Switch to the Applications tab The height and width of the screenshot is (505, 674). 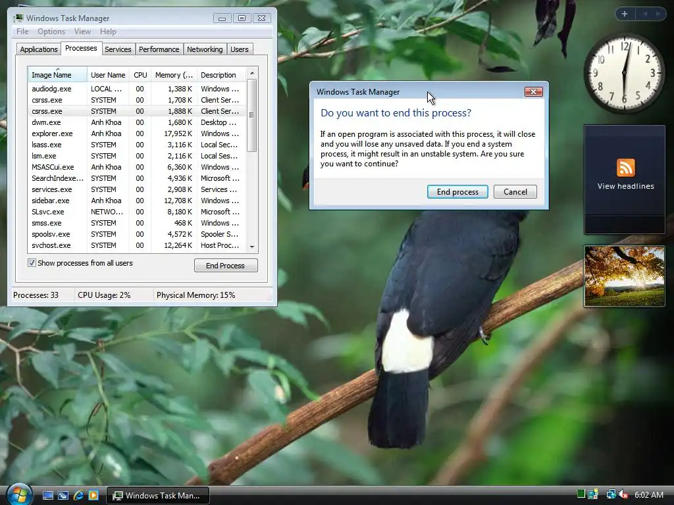(39, 49)
